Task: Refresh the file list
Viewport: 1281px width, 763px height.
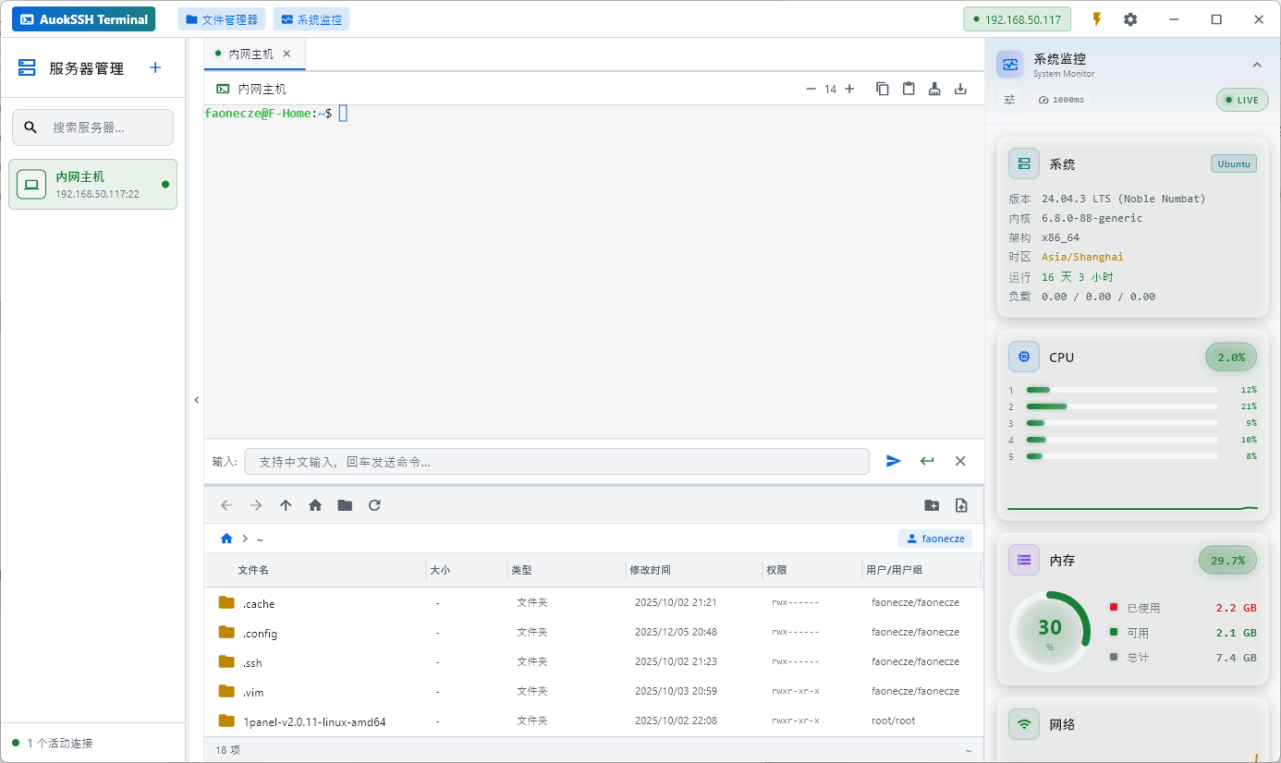Action: pos(374,505)
